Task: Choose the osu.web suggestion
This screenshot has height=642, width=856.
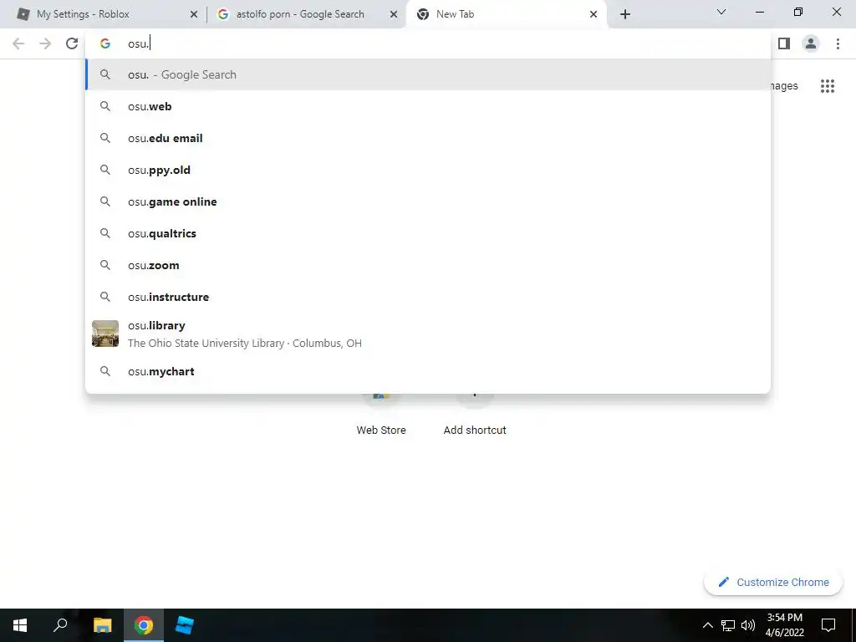Action: click(428, 106)
